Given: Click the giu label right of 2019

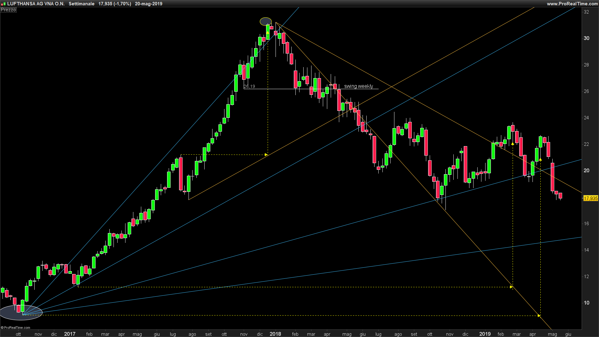Looking at the screenshot, I should click(568, 334).
